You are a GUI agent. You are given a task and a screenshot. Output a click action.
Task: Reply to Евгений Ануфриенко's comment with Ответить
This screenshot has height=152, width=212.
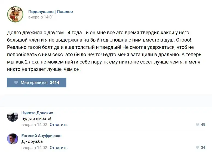coord(59,148)
